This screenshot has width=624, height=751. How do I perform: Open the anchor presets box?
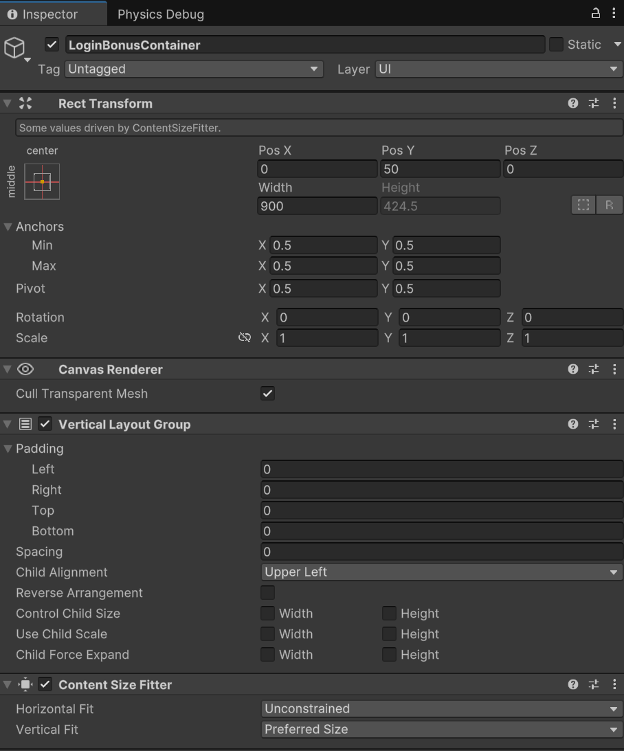[x=42, y=181]
